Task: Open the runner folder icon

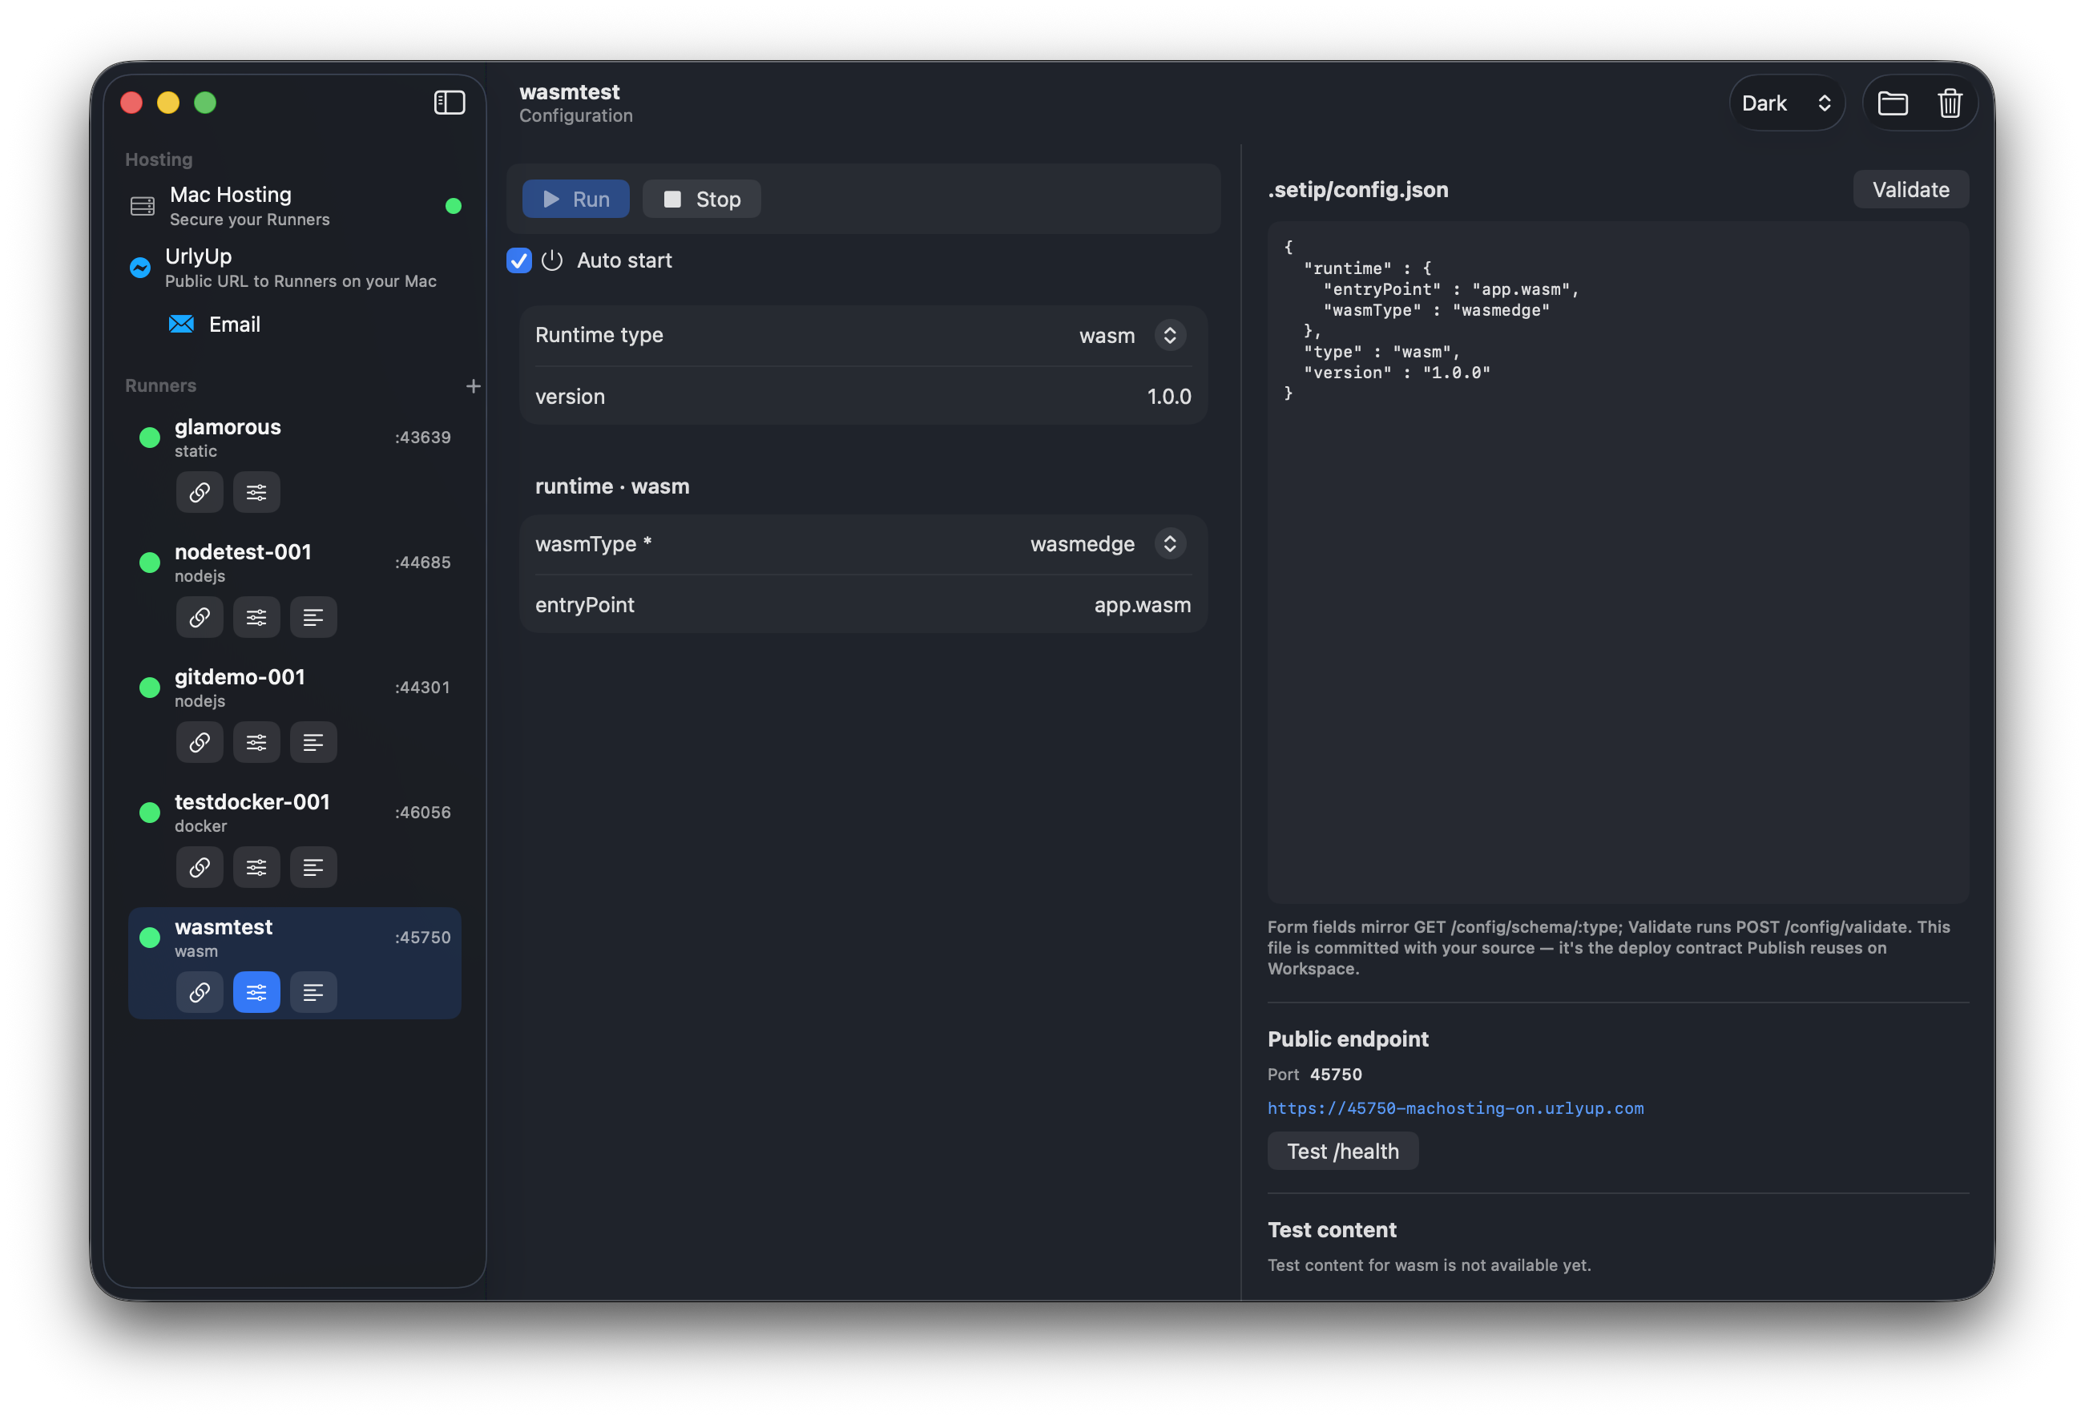Action: [x=1892, y=103]
